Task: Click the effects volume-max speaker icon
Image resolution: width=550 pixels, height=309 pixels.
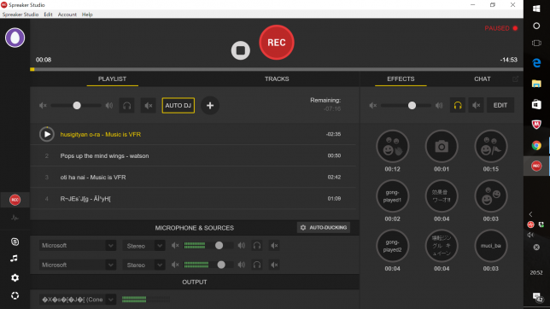Action: tap(439, 105)
